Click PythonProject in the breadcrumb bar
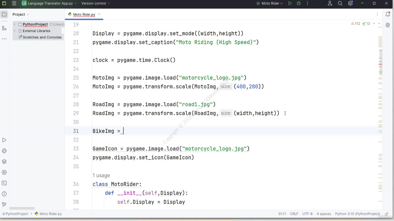Image resolution: width=394 pixels, height=221 pixels. pyautogui.click(x=15, y=214)
